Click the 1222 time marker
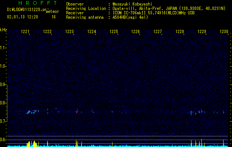The image size is (232, 147). 47,32
